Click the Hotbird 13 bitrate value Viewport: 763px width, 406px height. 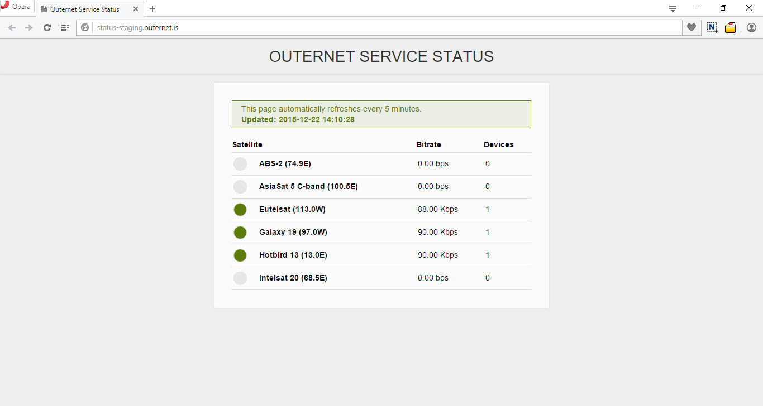click(x=438, y=255)
